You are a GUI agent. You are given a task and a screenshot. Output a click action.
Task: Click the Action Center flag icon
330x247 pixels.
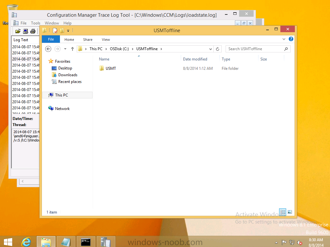284,242
